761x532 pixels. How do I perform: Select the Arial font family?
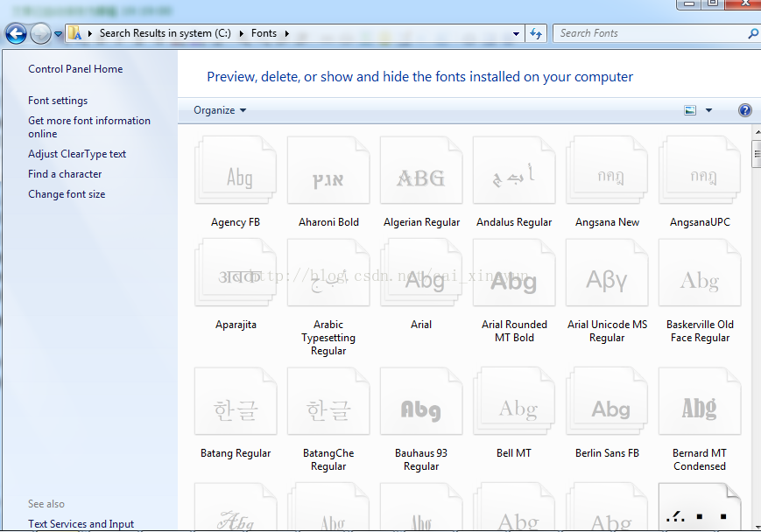pyautogui.click(x=421, y=285)
